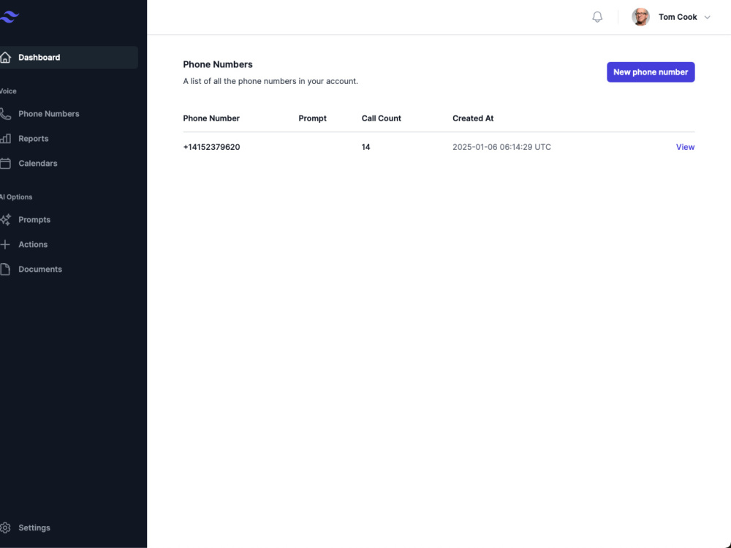Viewport: 731px width, 548px height.
Task: Click the Phone Number column header
Action: 211,118
